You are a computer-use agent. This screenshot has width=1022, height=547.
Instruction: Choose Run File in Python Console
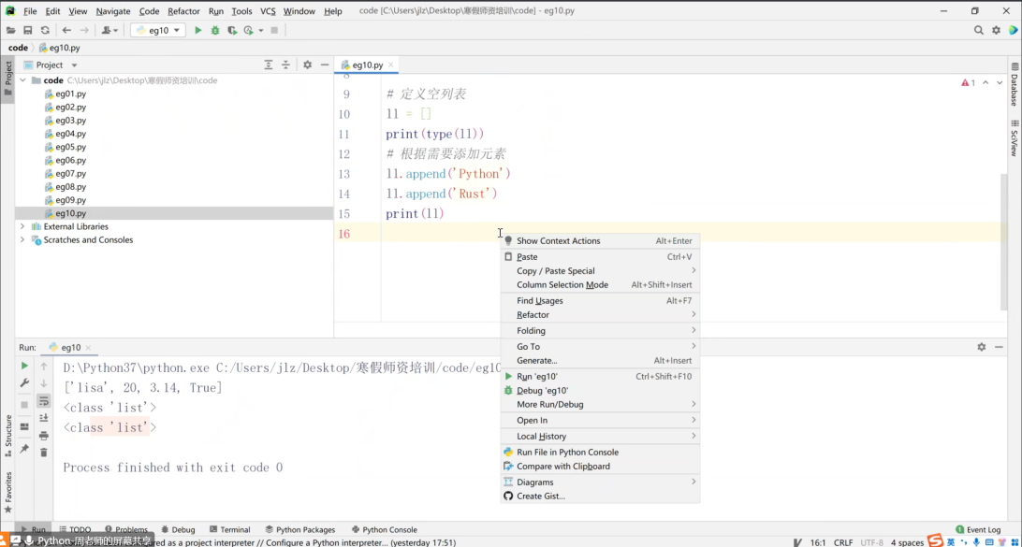point(567,452)
